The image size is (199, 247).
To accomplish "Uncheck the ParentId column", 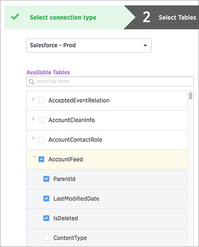I will (x=46, y=179).
